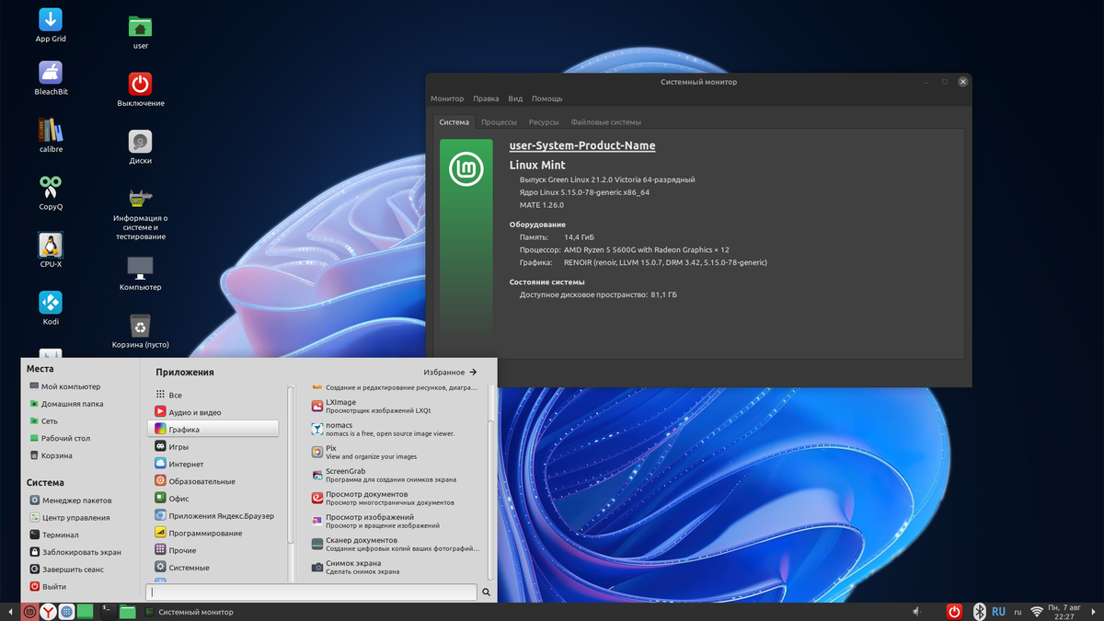1104x621 pixels.
Task: Select the Все applications category
Action: pos(213,395)
